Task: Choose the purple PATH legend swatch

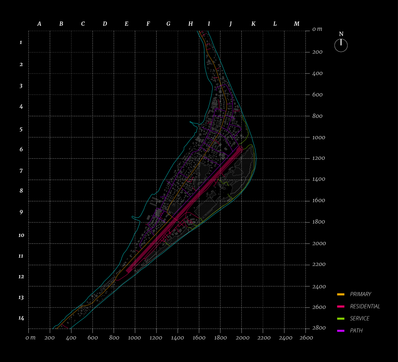Action: (341, 331)
